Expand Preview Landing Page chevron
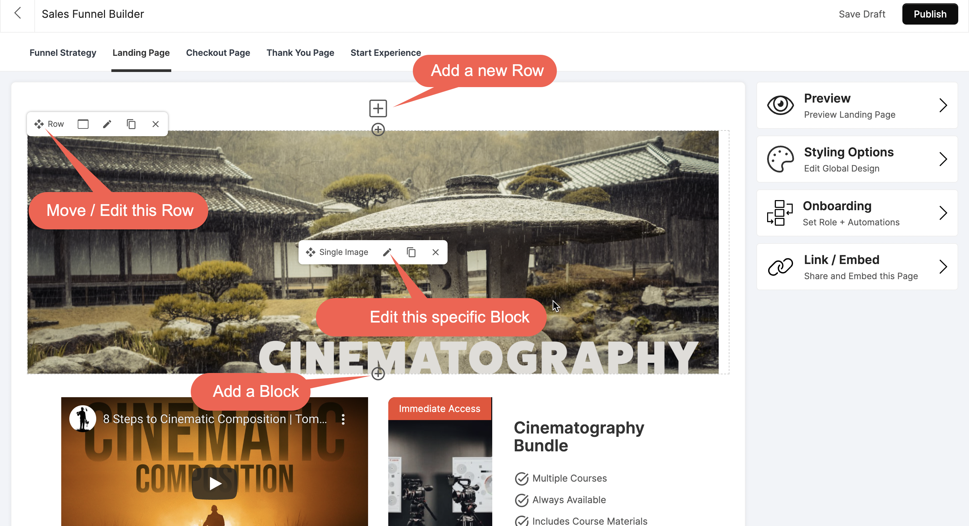 coord(943,105)
